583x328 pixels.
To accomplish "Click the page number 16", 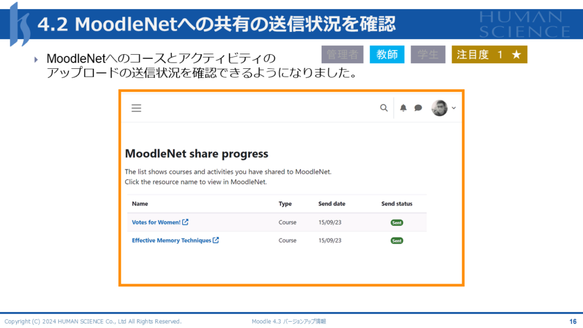I will [x=573, y=321].
